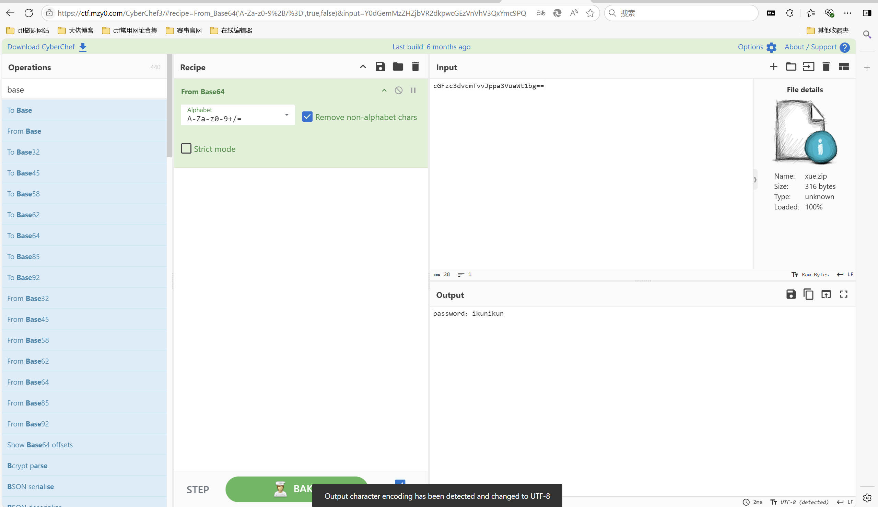Select the From Base64 operation in the list
Viewport: 878px width, 507px height.
(x=84, y=382)
